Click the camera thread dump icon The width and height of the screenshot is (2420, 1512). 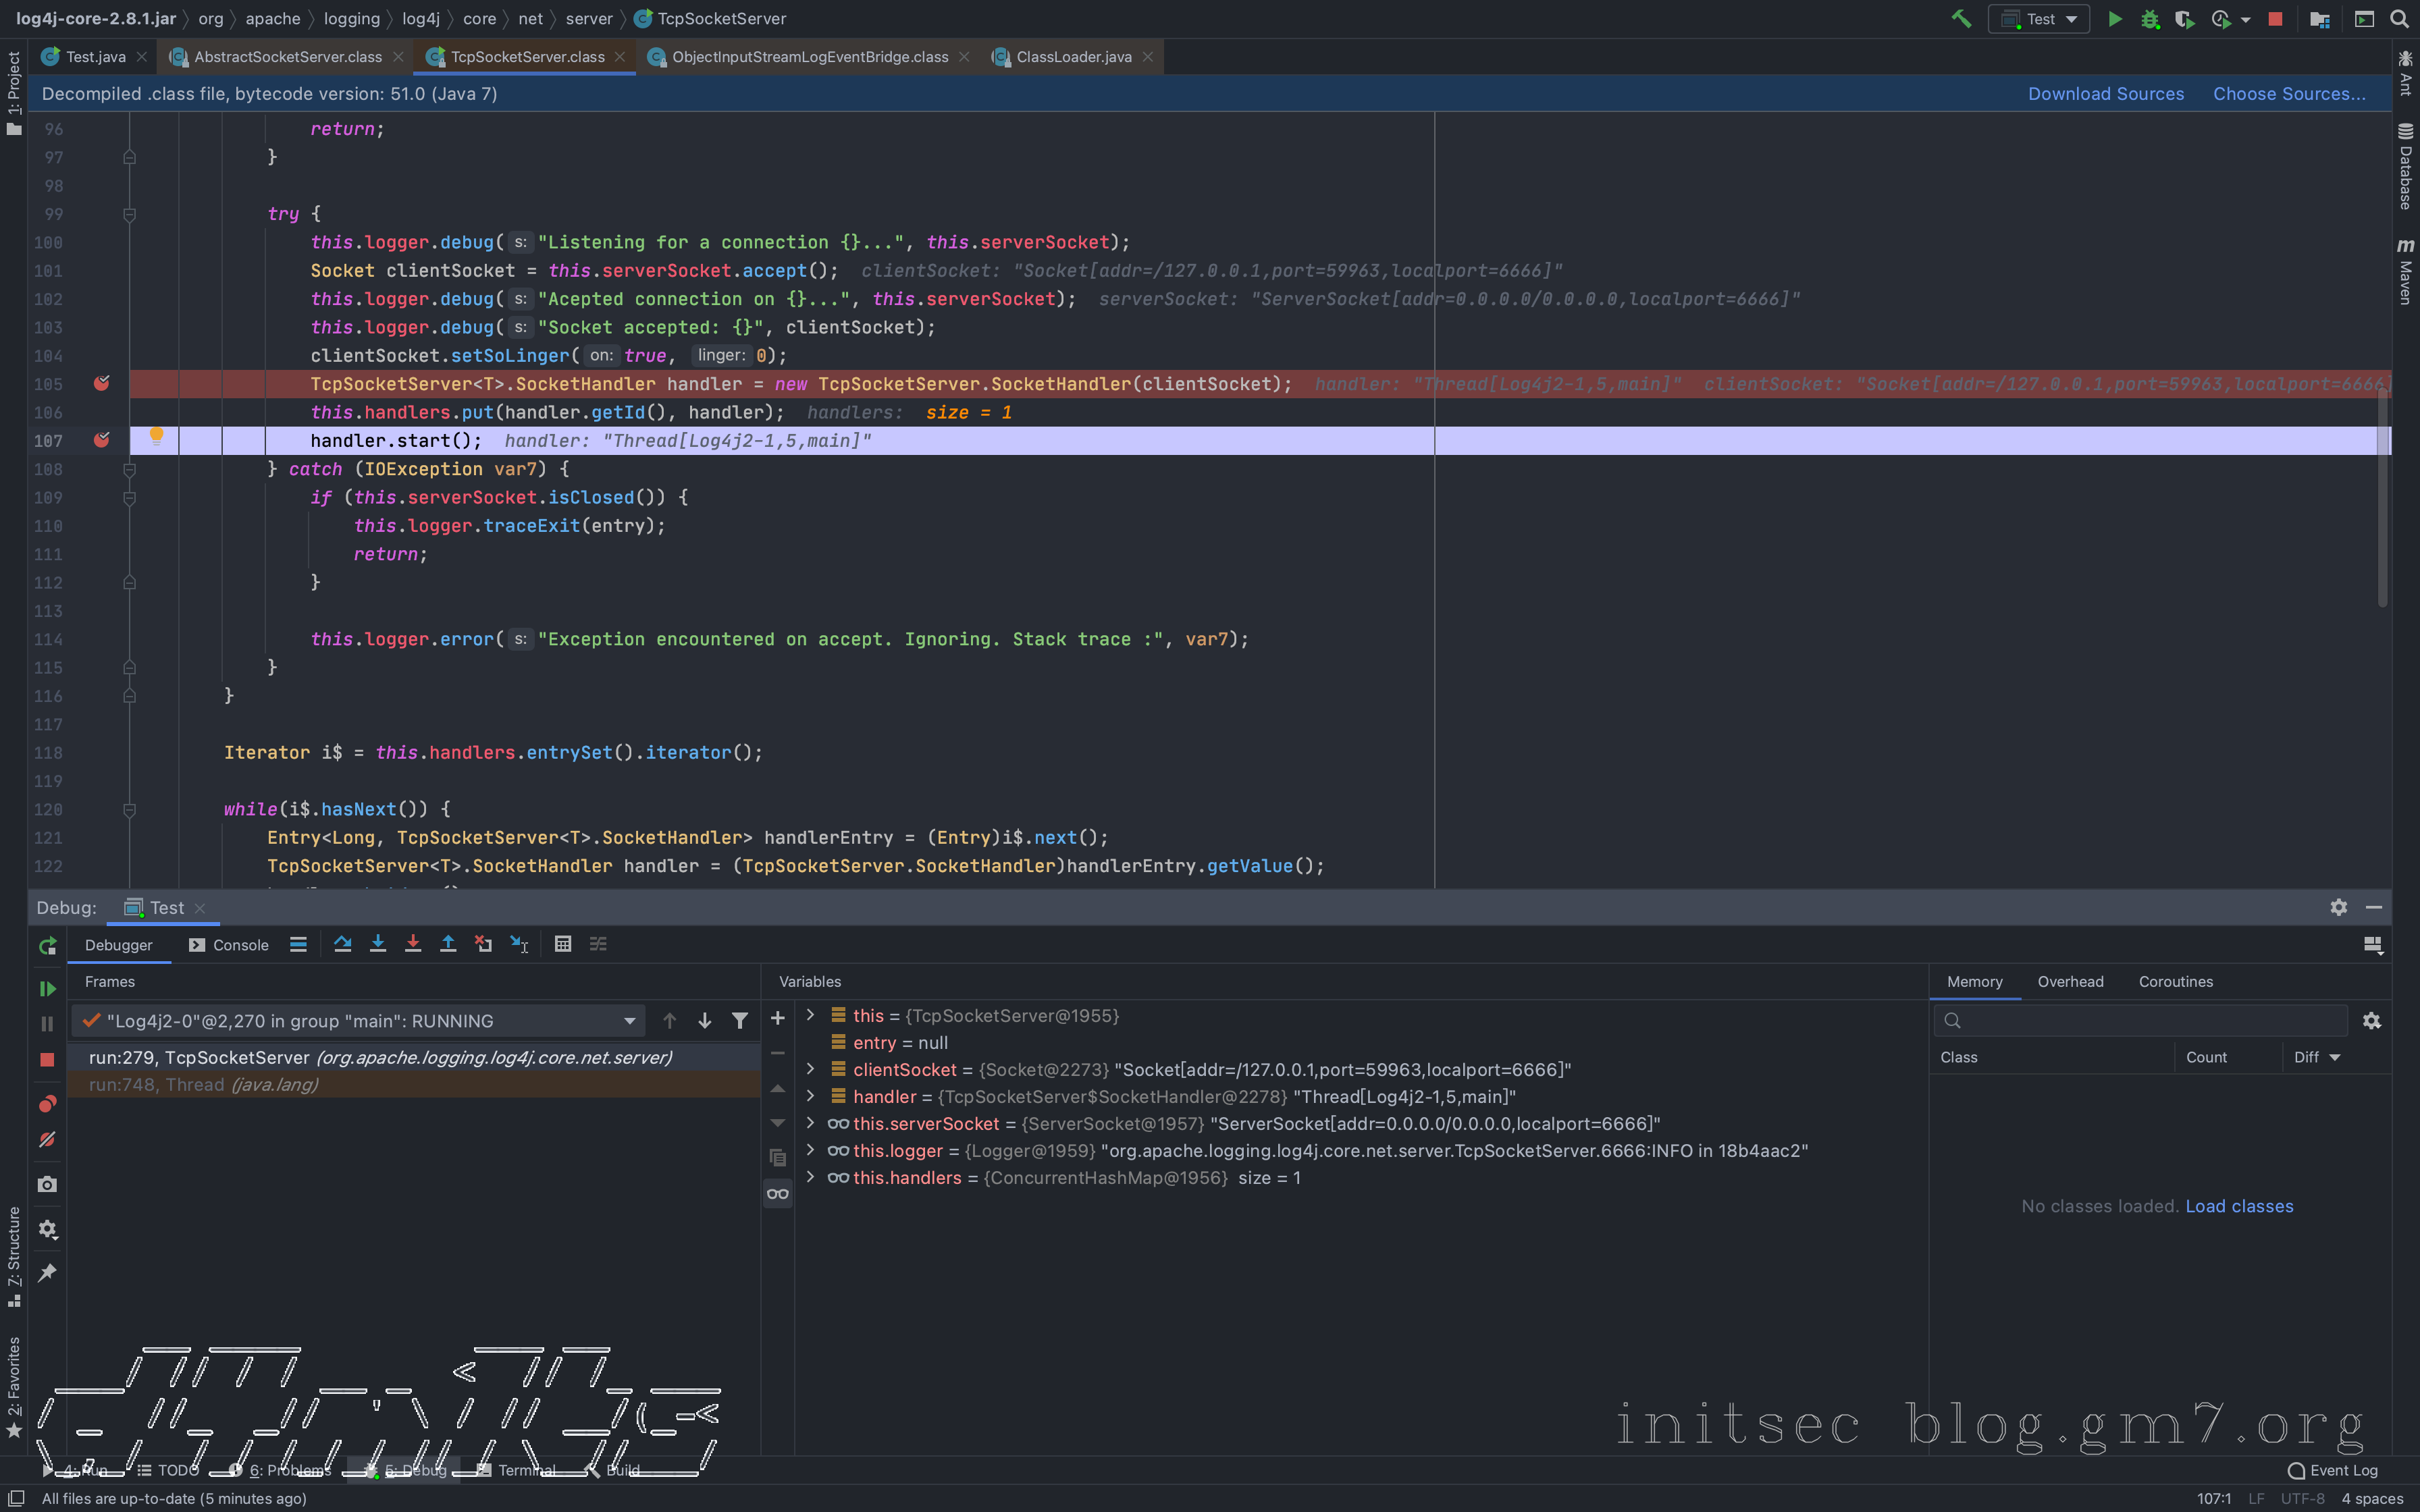click(x=47, y=1184)
